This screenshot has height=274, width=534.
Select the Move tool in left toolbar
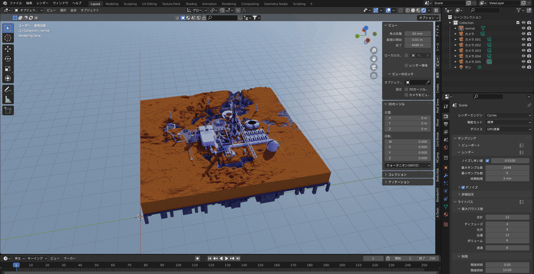tap(8, 49)
